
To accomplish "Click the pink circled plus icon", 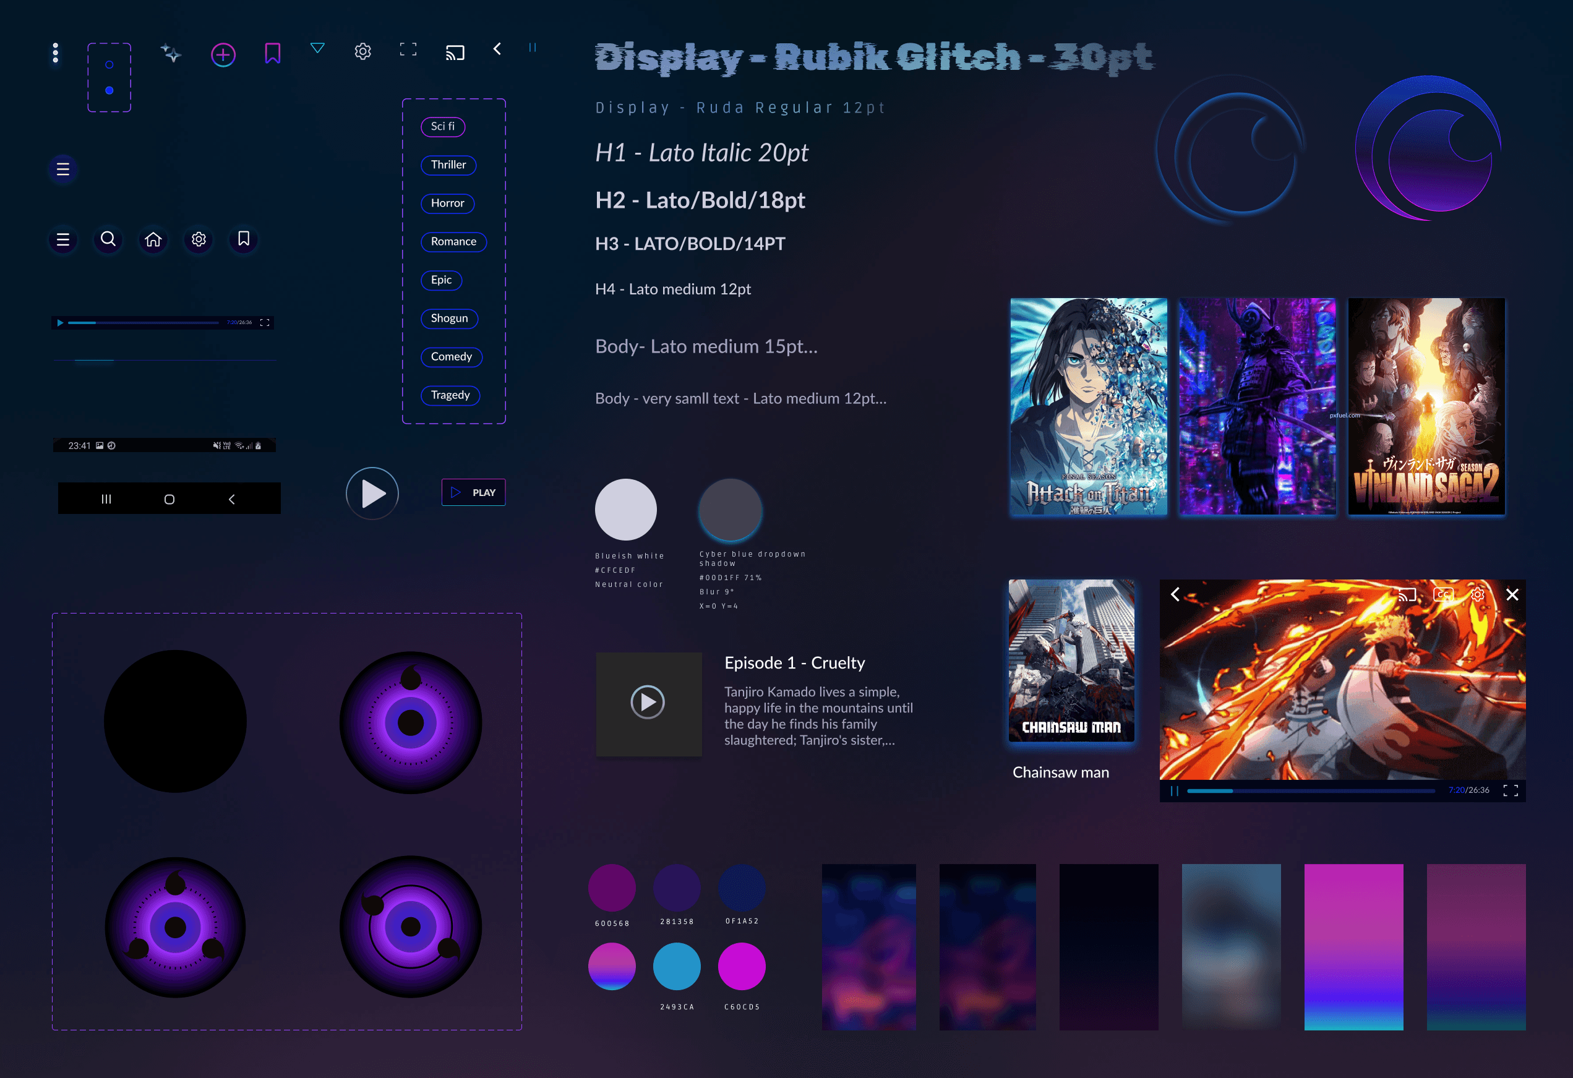I will click(223, 54).
